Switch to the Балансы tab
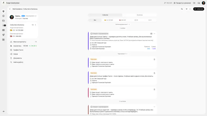Image resolution: width=207 pixels, height=116 pixels. point(140,15)
